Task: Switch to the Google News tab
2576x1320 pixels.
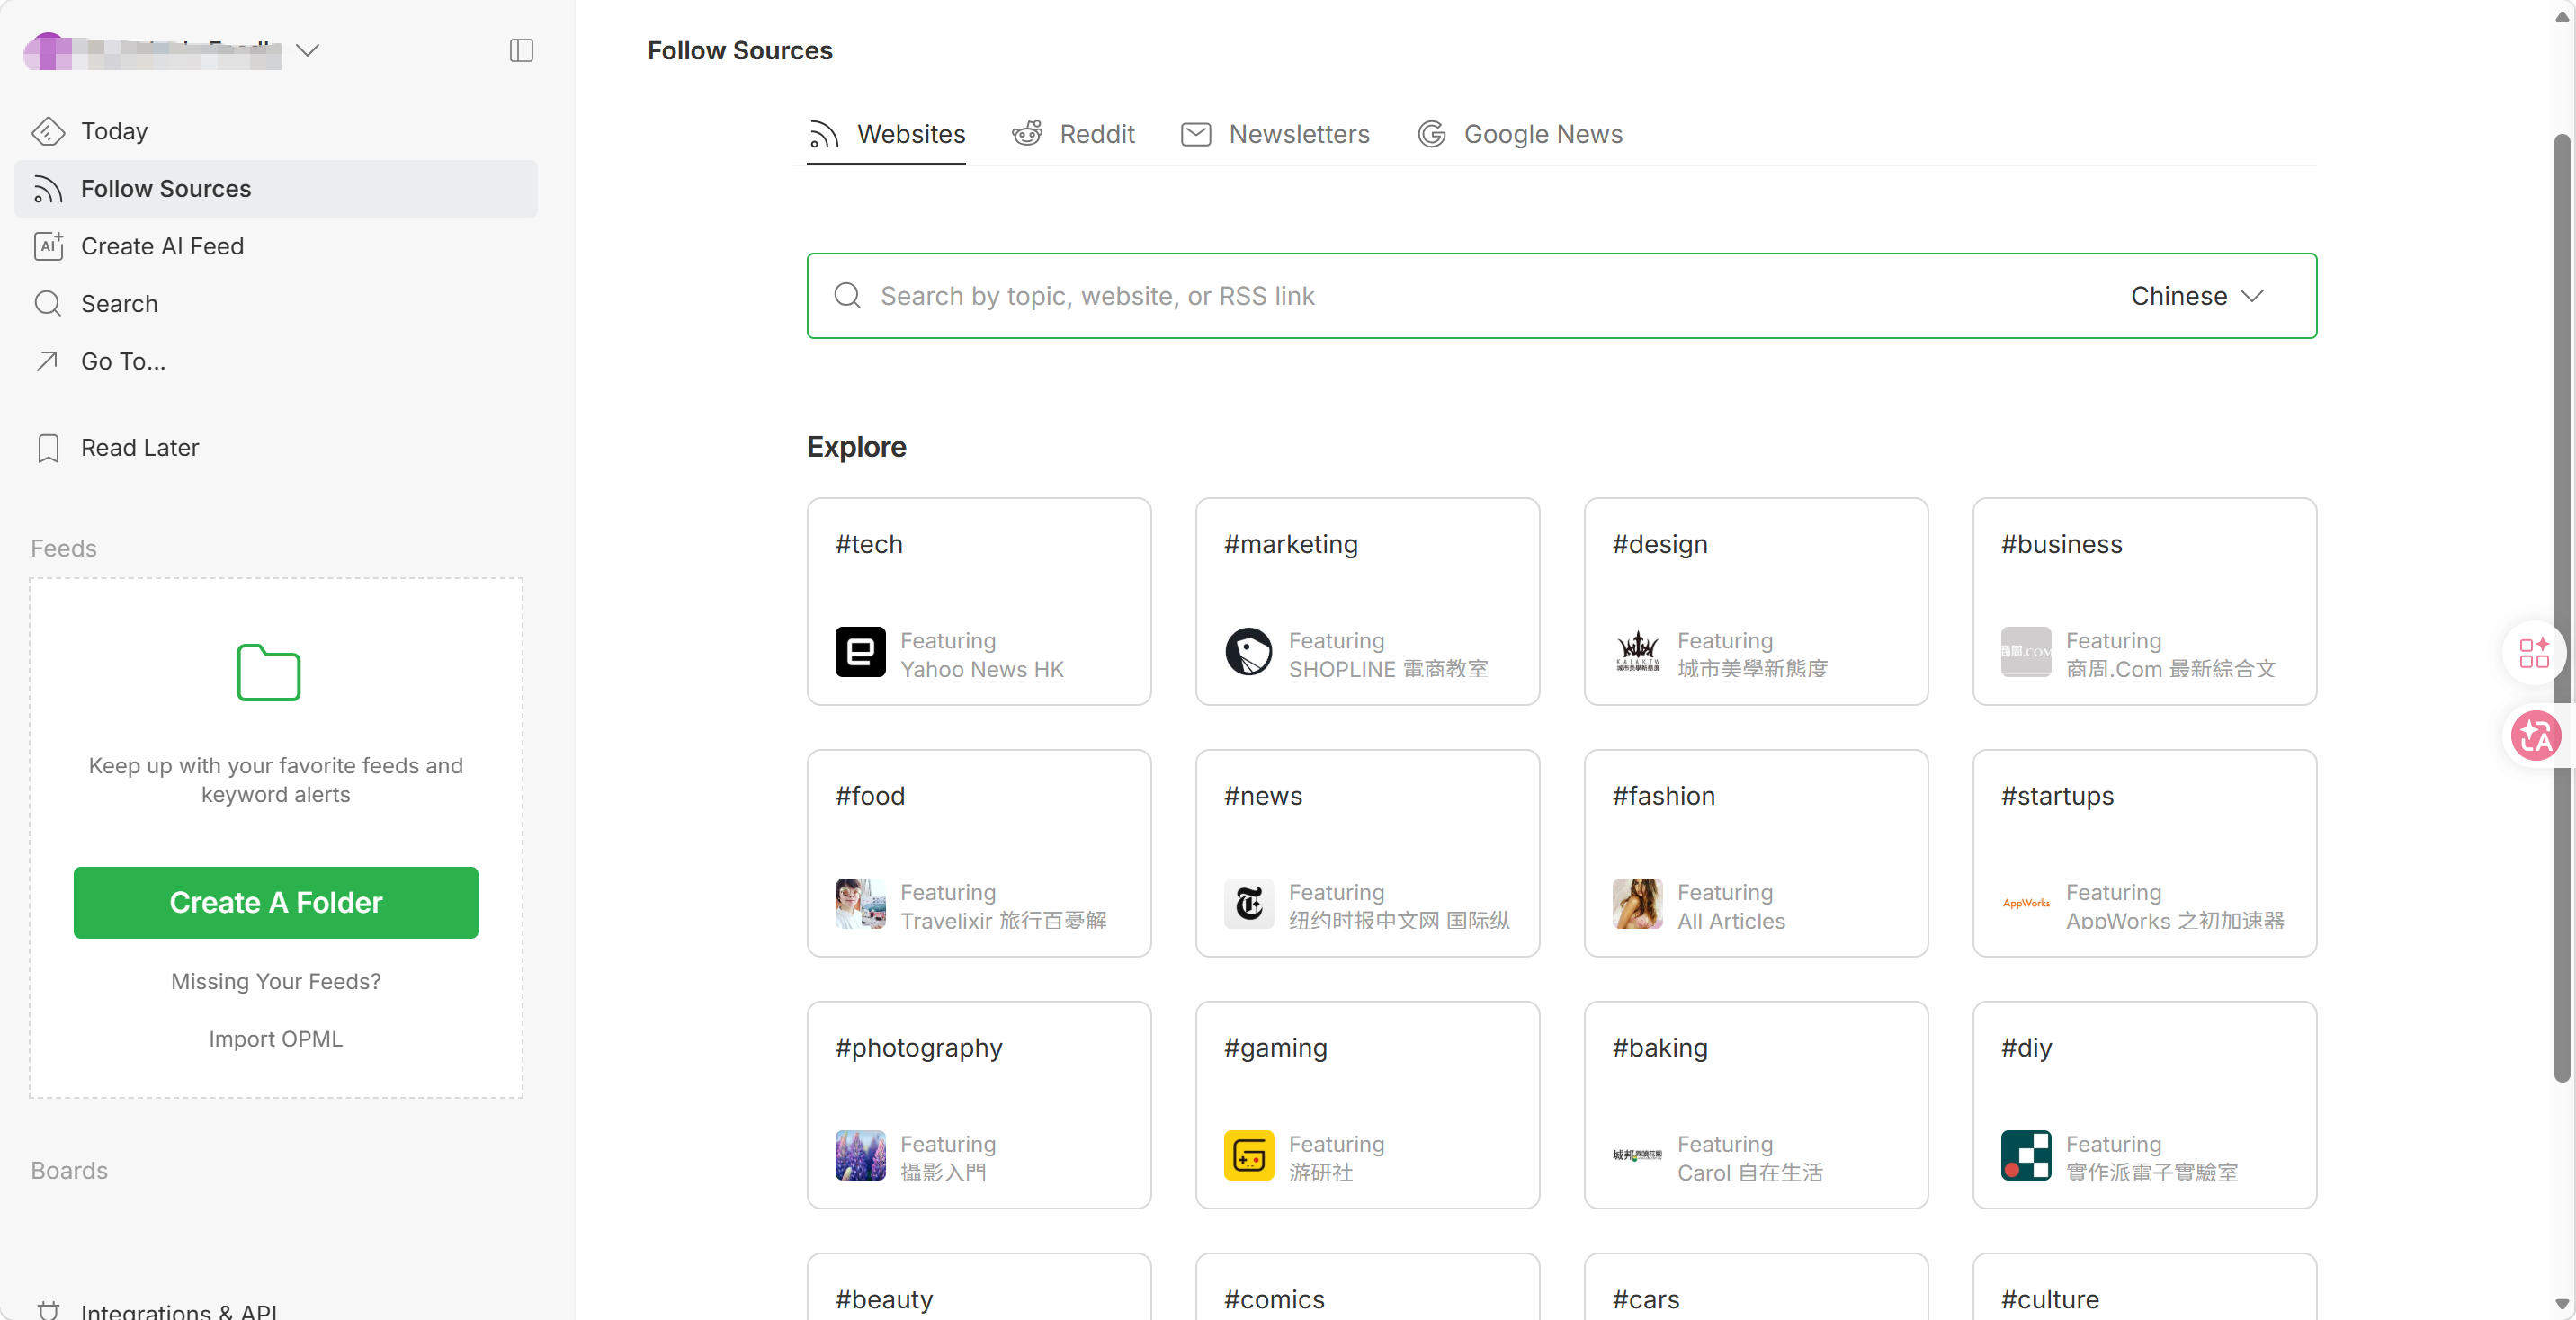Action: tap(1520, 134)
